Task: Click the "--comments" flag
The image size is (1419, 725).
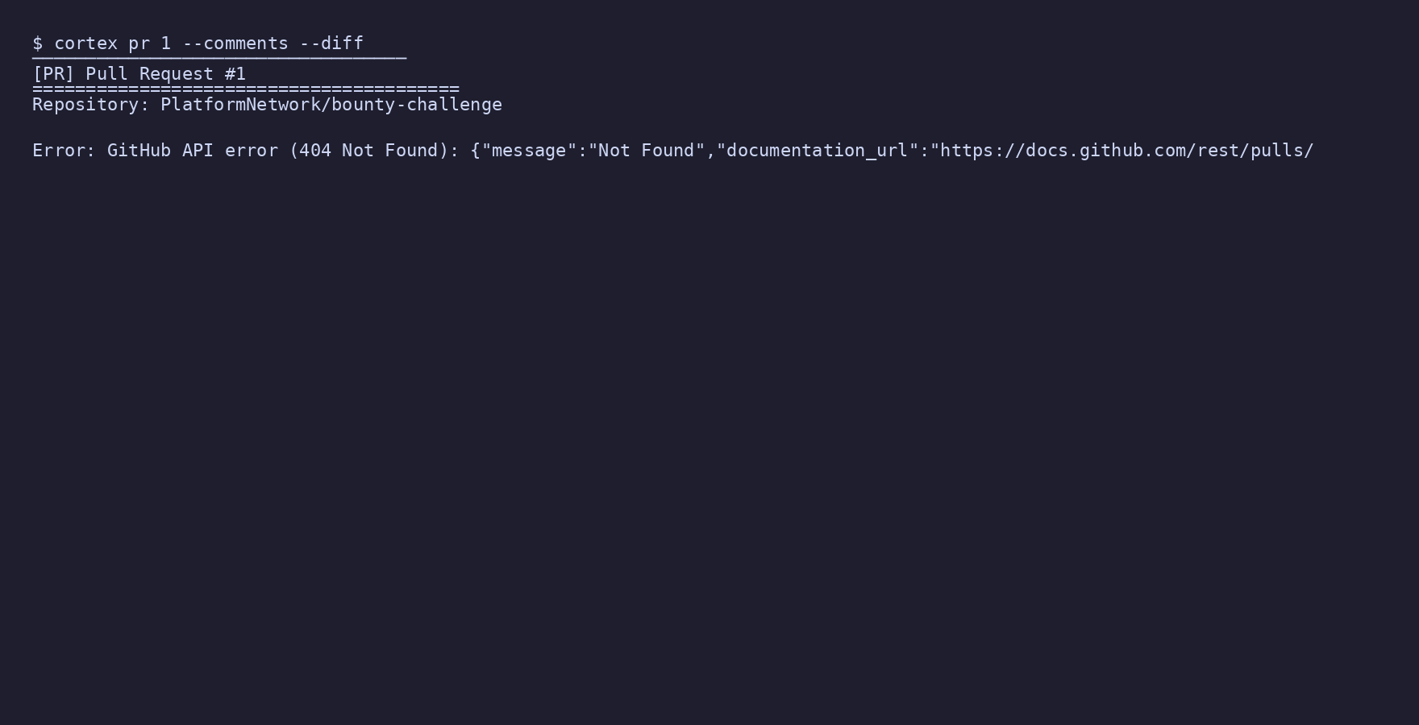Action: 235,43
